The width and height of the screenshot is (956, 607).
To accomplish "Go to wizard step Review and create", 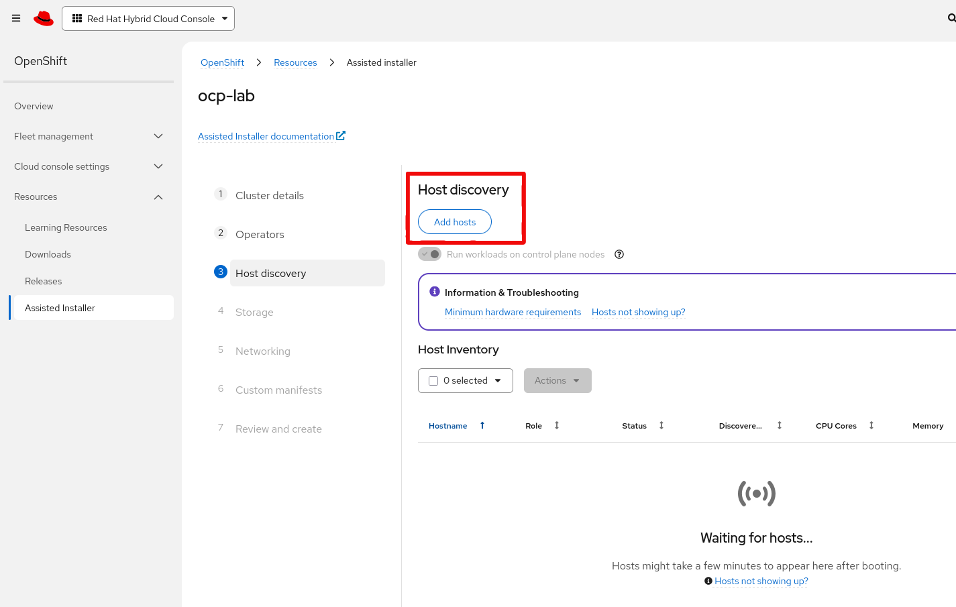I will point(278,429).
